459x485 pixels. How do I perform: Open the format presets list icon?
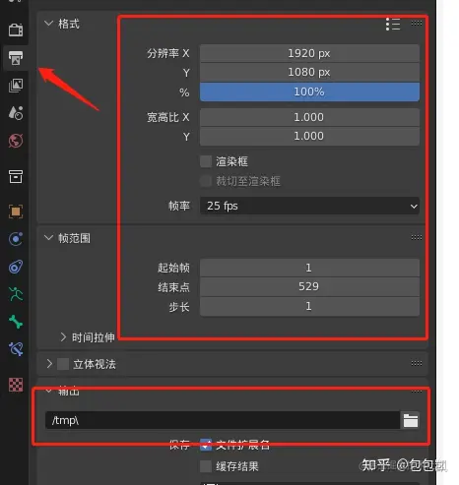tap(393, 24)
